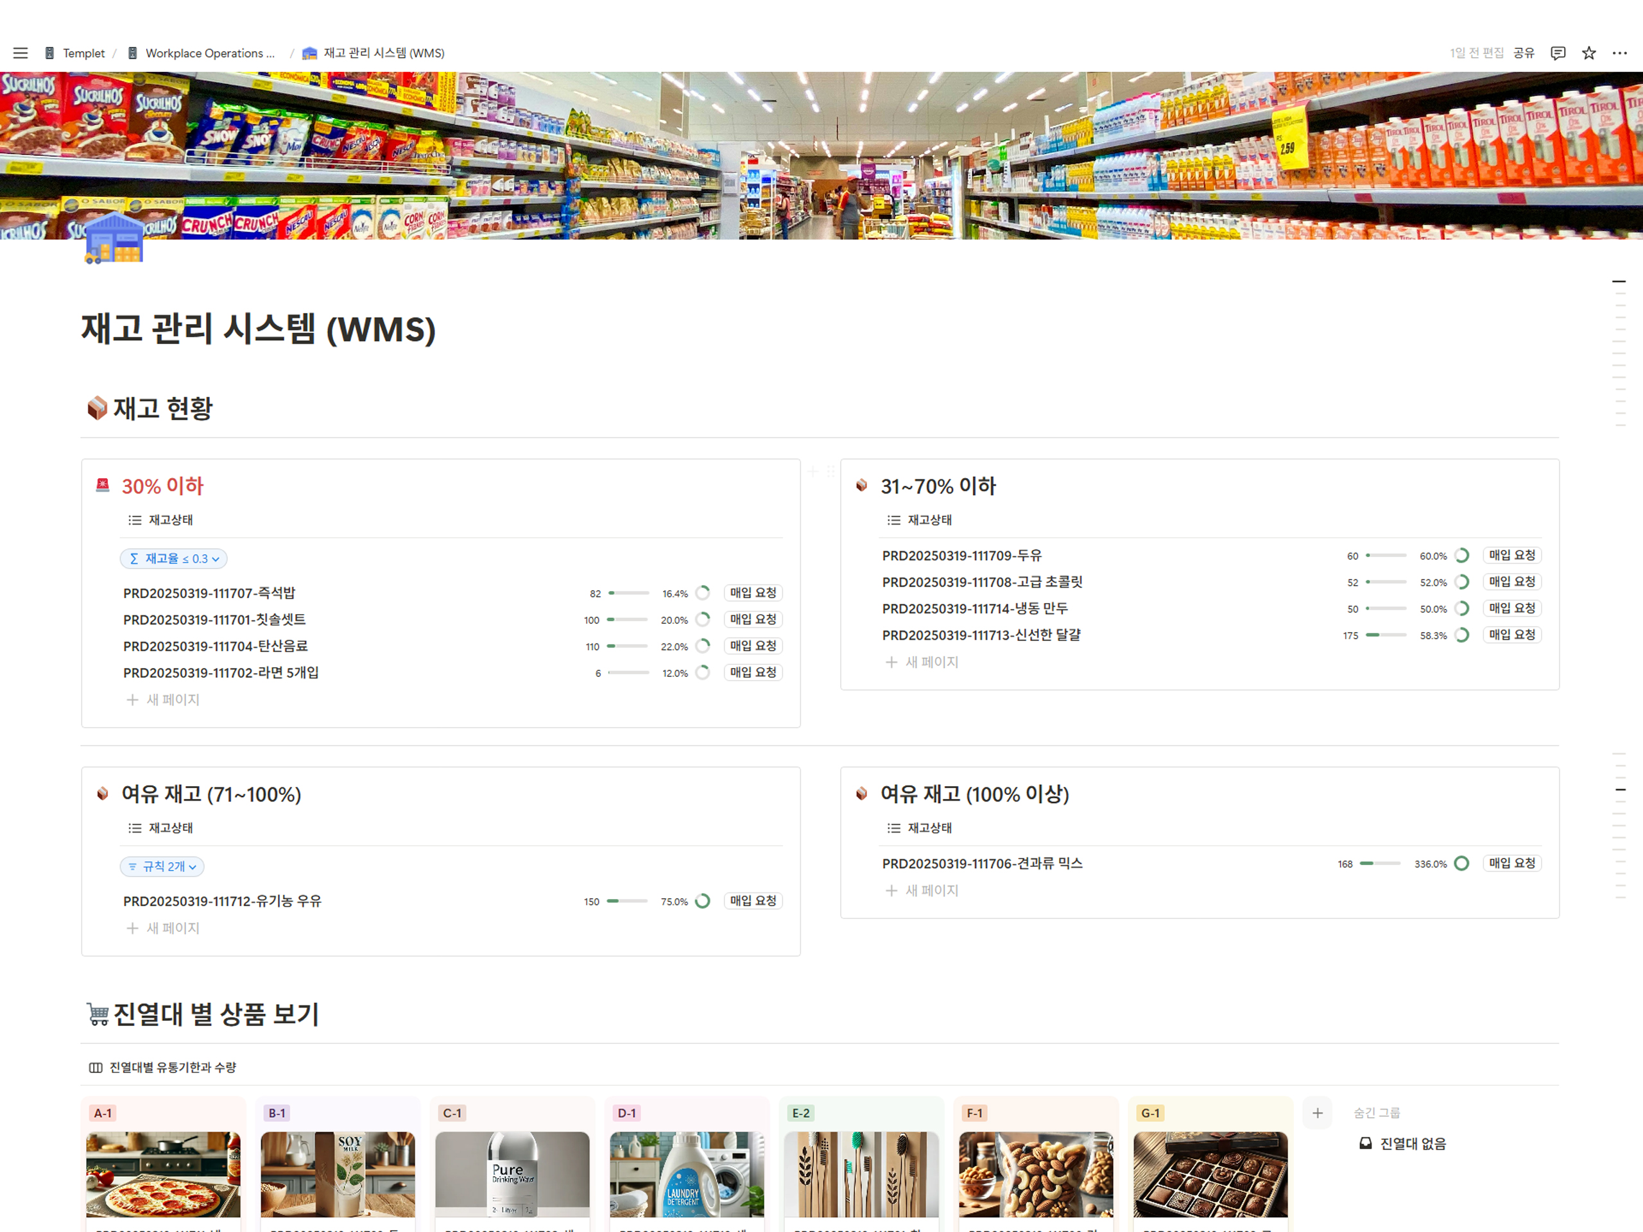
Task: Click the 진열대 없음 hidden group icon
Action: pyautogui.click(x=1364, y=1143)
